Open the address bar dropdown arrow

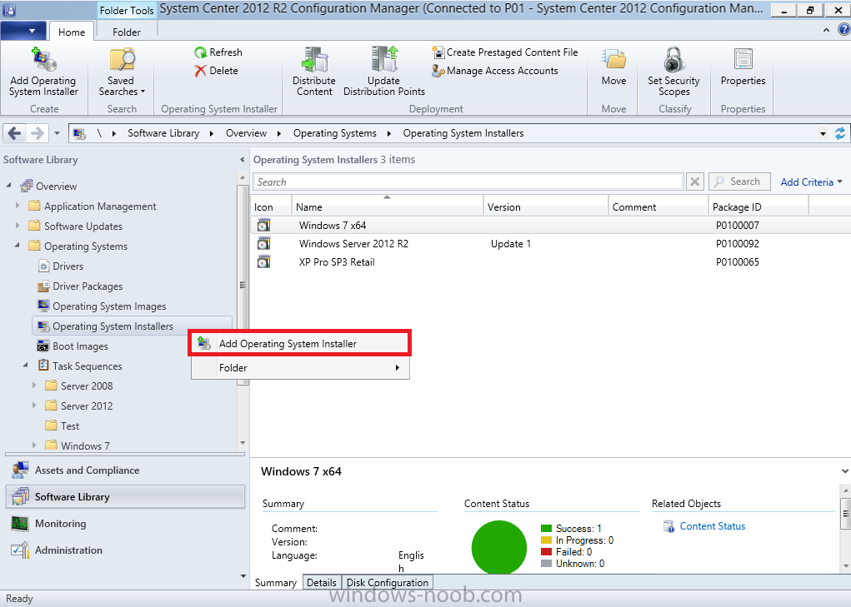[x=823, y=133]
